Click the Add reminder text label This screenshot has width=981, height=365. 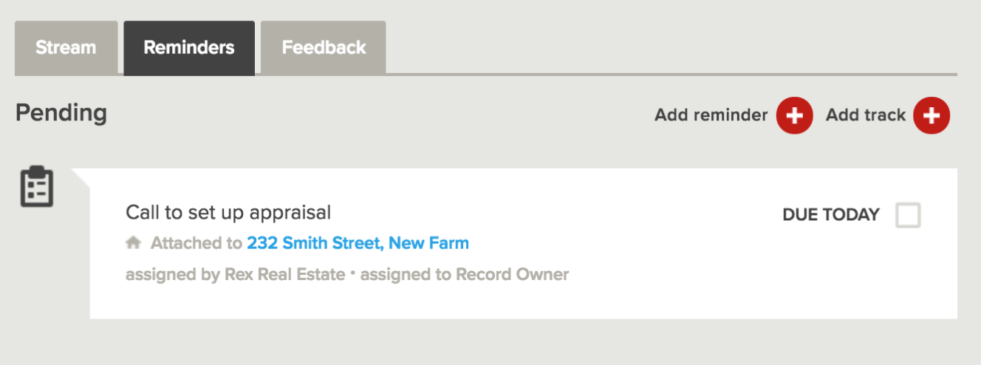pos(711,115)
